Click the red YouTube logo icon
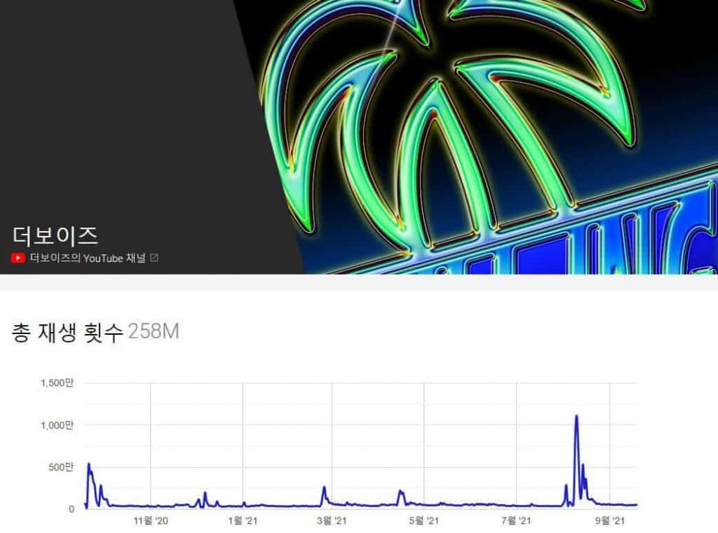 (18, 258)
